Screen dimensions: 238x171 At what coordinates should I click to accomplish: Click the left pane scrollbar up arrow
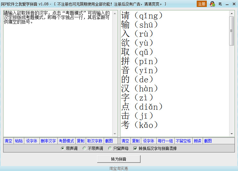point(115,14)
